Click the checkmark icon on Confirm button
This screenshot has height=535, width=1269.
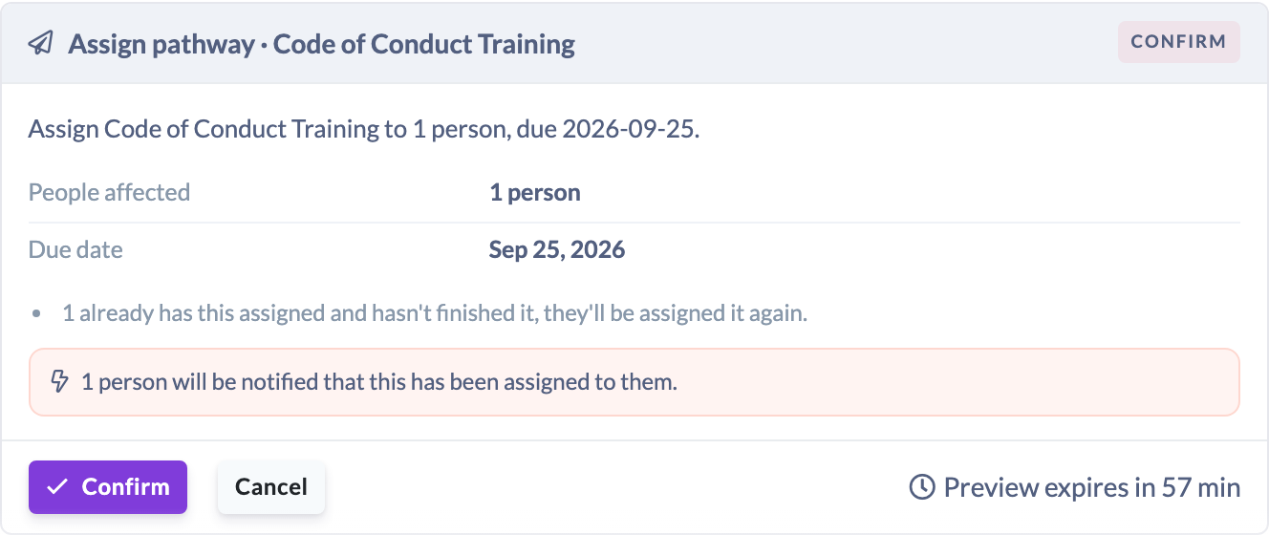[57, 487]
